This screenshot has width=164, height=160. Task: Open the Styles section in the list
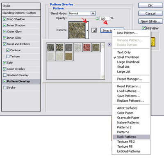tap(21, 6)
